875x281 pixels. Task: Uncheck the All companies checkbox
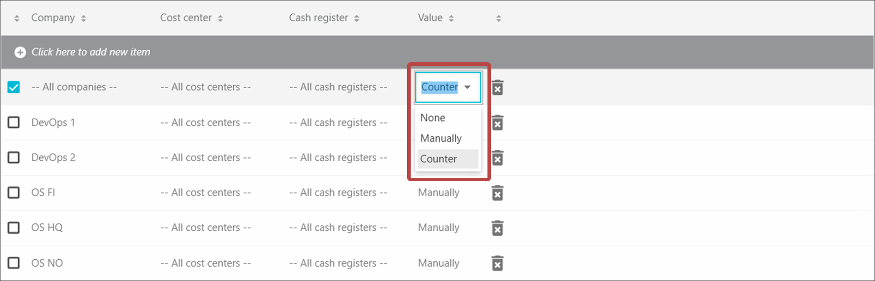(x=14, y=87)
